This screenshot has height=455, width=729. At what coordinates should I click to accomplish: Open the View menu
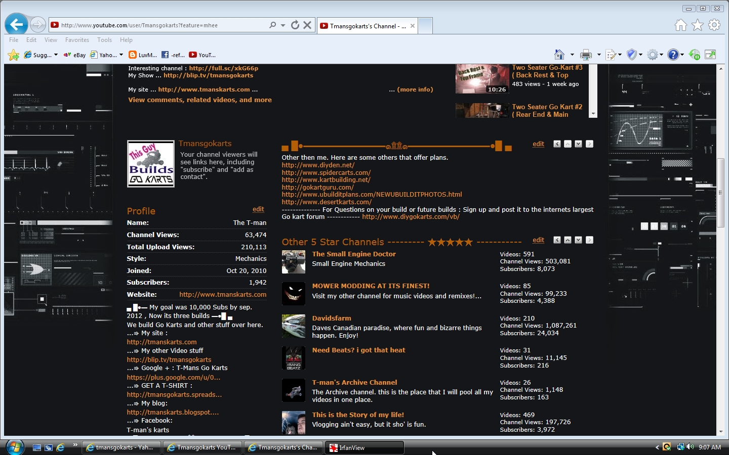click(51, 40)
